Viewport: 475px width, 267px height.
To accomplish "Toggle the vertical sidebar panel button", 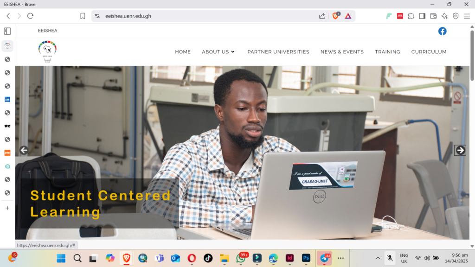I will [7, 31].
